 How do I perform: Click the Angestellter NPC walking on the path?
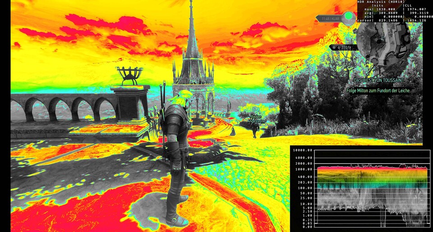pos(255,130)
